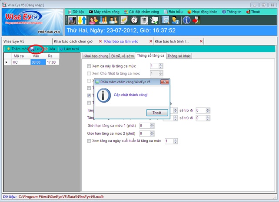
Task: Click the Xem ca này là tăng ca mức number field
Action: click(x=154, y=66)
